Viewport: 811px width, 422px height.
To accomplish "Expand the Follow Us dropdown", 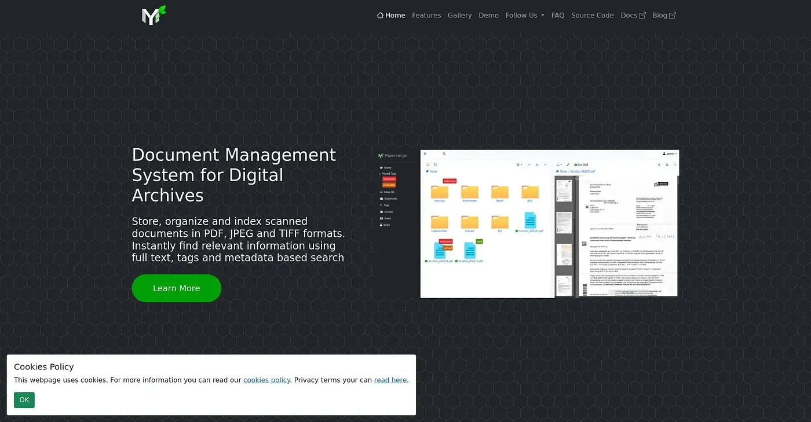I will click(525, 16).
